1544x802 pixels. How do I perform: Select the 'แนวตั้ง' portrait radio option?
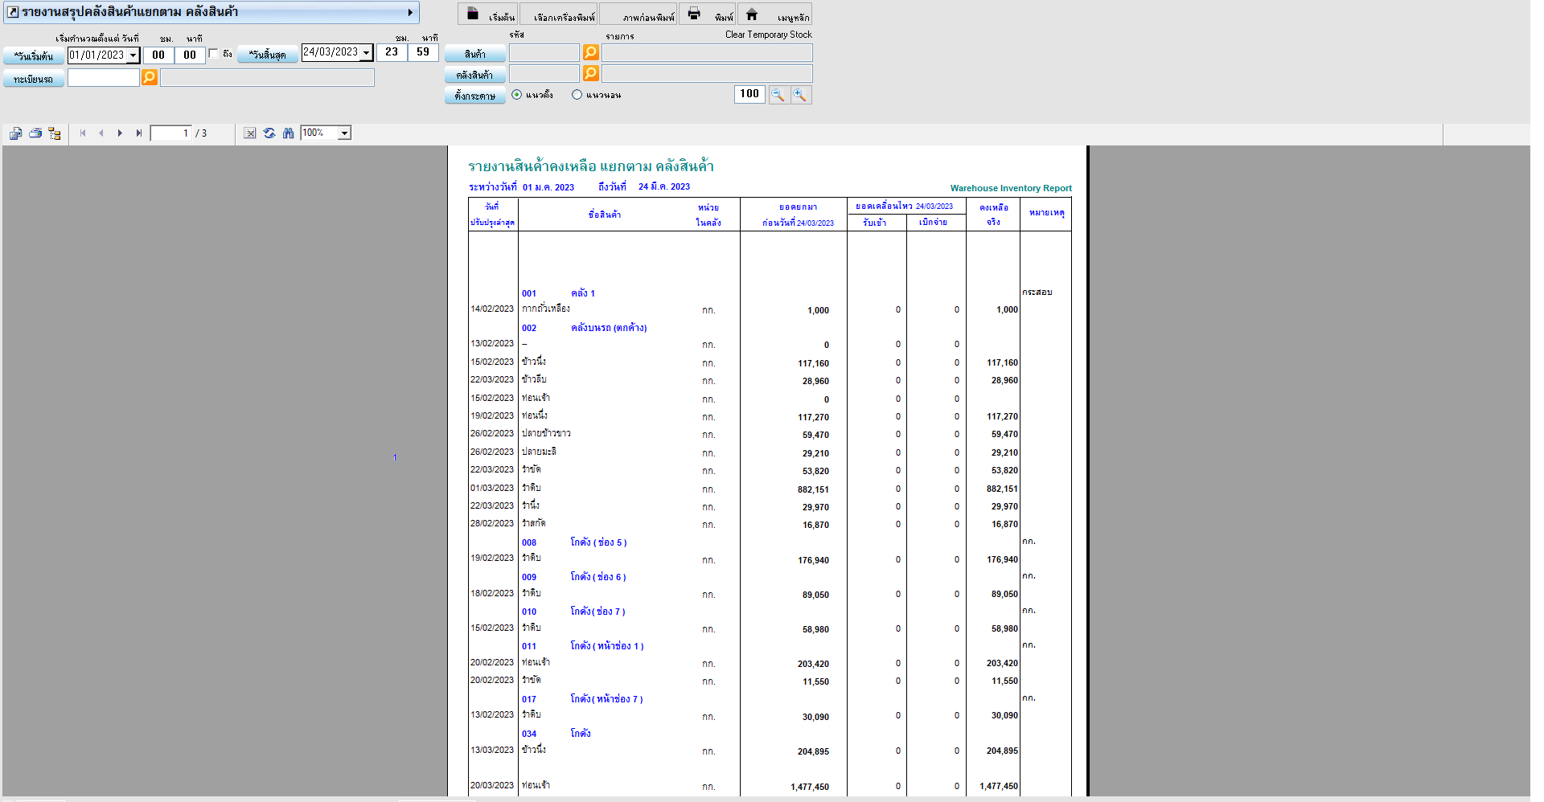pyautogui.click(x=517, y=95)
